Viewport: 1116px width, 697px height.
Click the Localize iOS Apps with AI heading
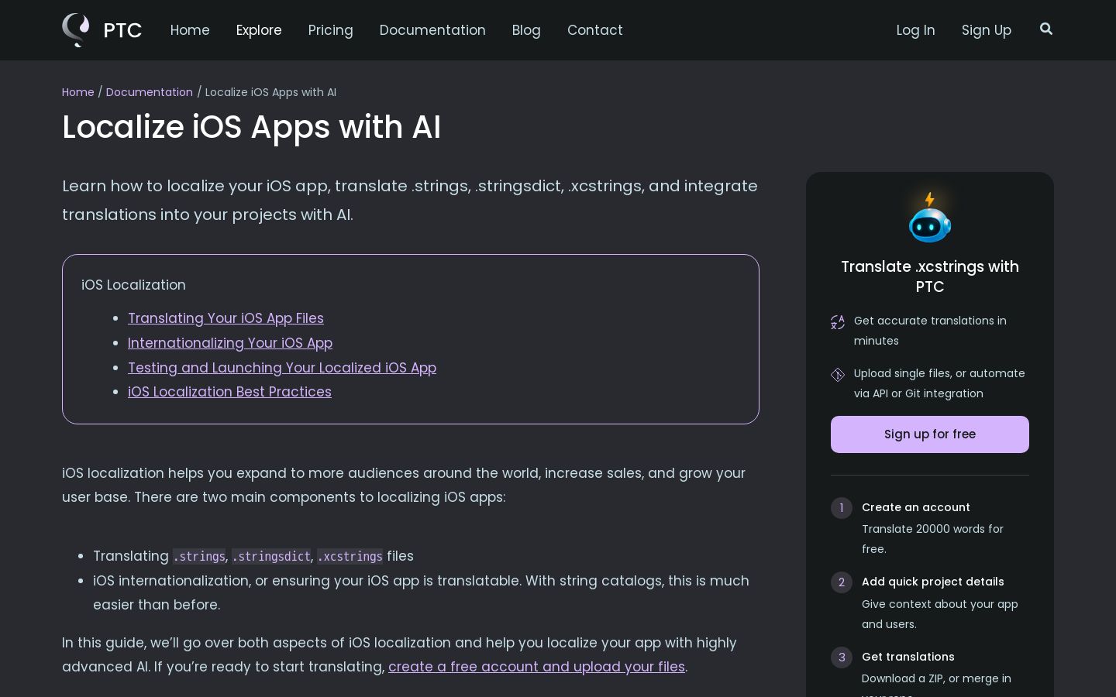pos(252,127)
